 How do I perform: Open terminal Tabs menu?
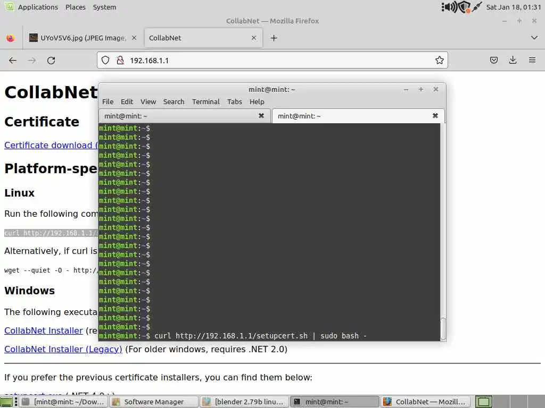coord(235,101)
